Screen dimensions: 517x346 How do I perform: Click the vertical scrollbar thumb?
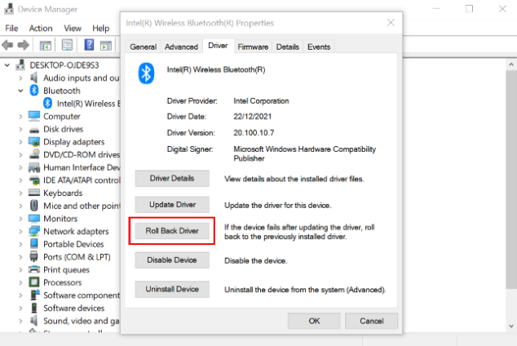coord(511,179)
